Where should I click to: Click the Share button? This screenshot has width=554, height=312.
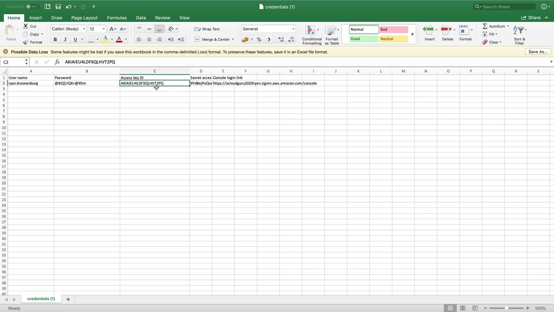click(x=531, y=18)
